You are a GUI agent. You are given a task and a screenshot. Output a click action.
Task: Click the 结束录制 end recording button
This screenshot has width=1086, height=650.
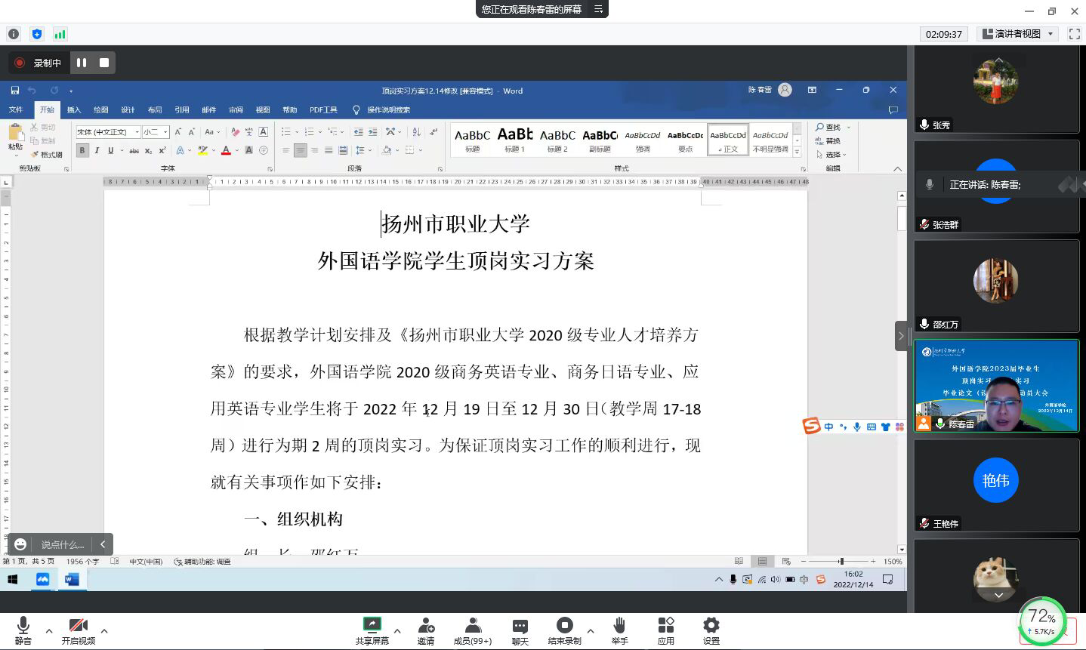564,630
